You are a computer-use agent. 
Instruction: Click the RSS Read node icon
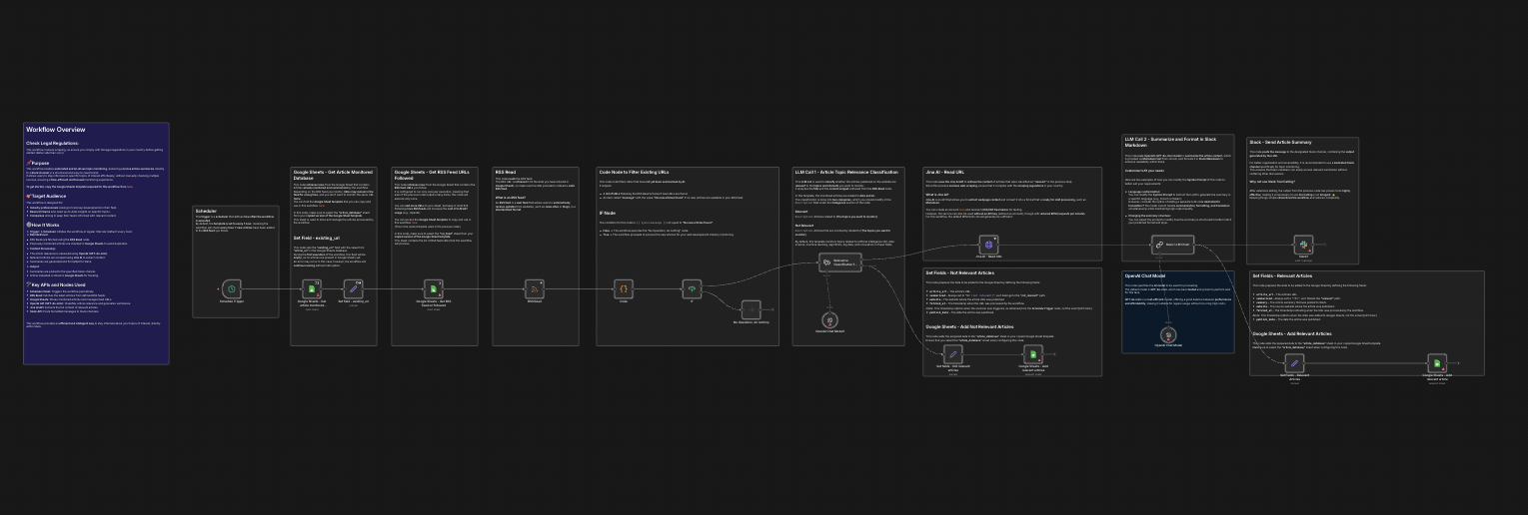pos(535,289)
